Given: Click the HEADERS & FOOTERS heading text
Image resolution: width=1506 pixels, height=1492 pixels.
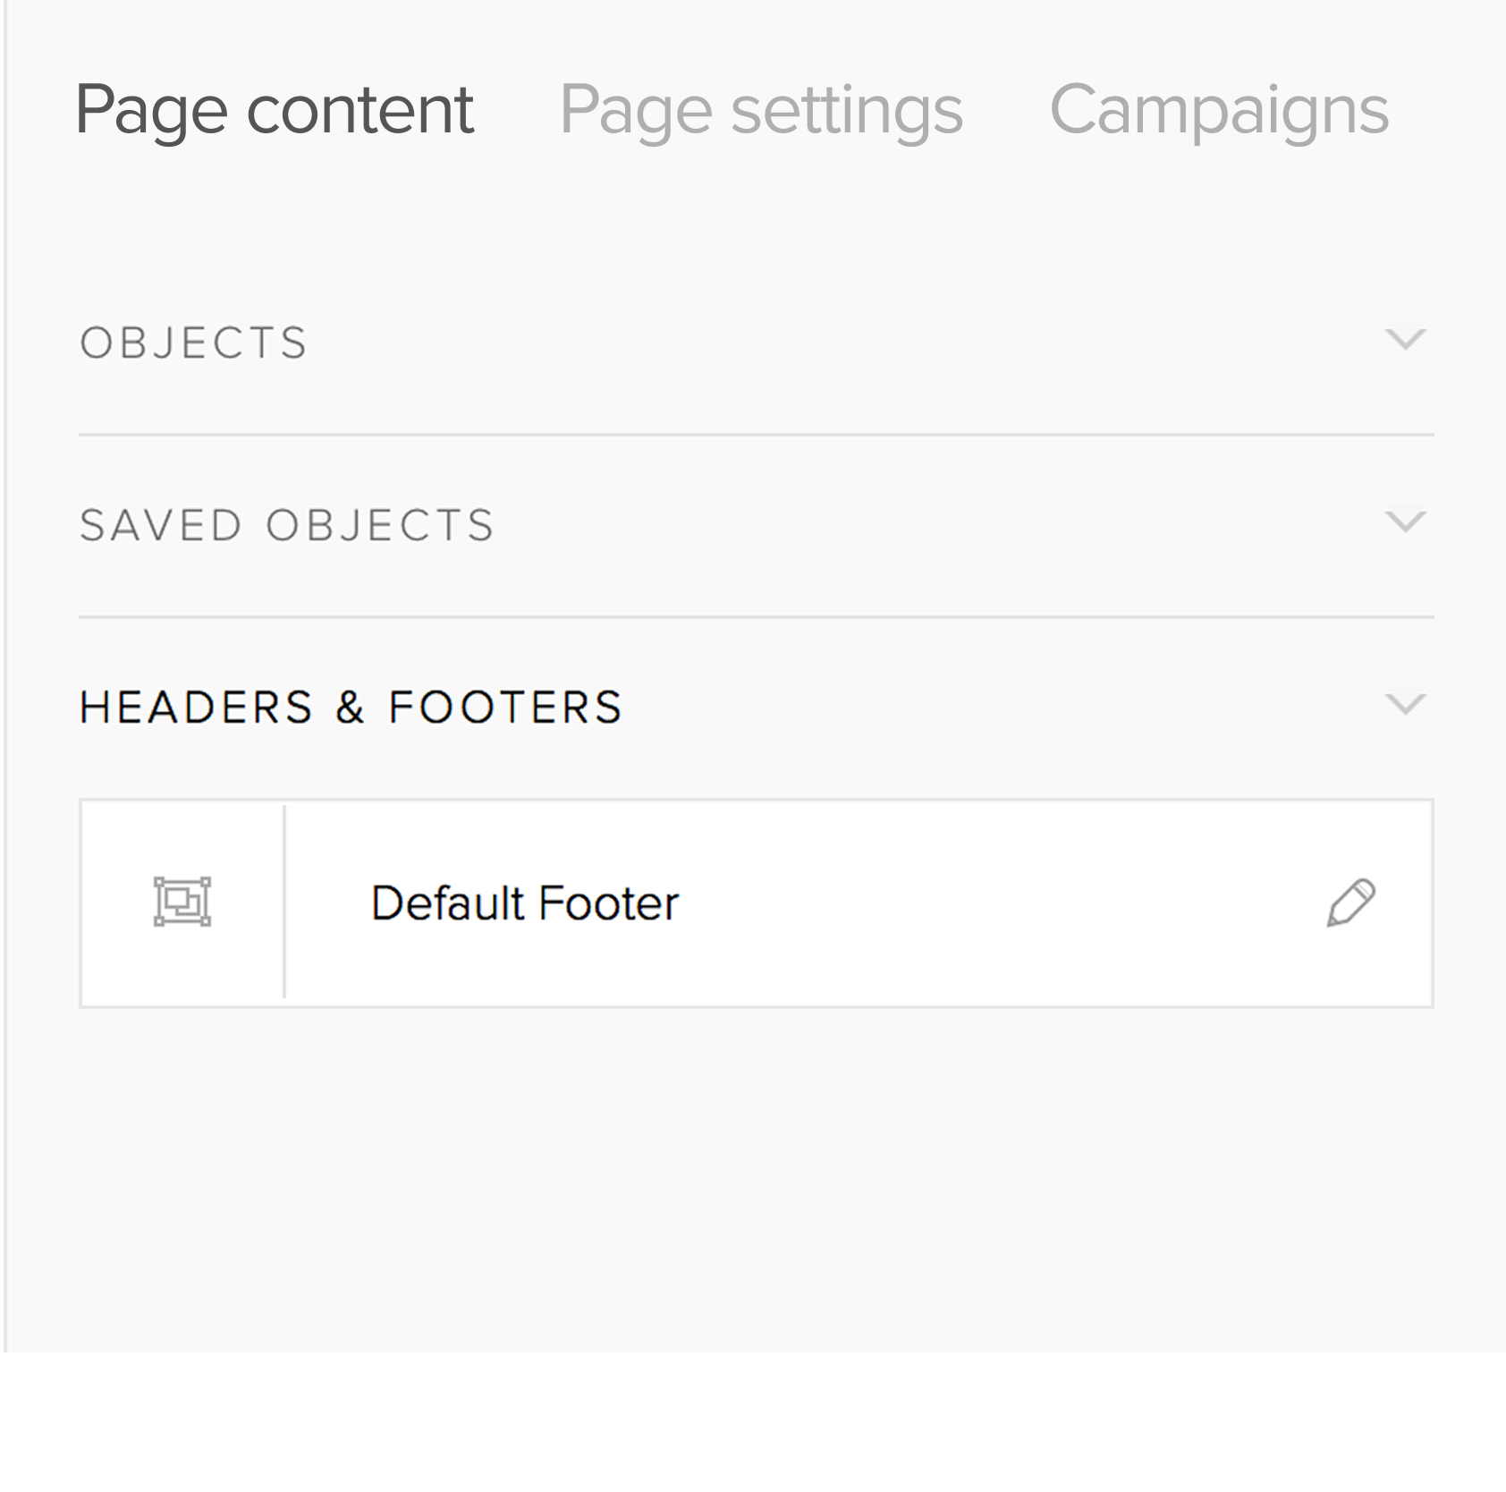Looking at the screenshot, I should point(351,708).
